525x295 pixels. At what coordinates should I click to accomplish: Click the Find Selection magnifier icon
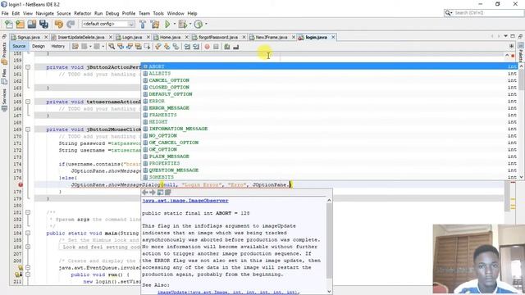click(x=112, y=47)
